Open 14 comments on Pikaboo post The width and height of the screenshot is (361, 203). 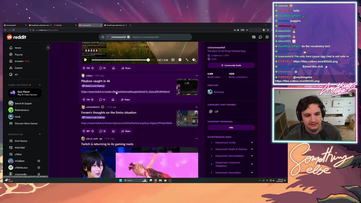[x=102, y=100]
